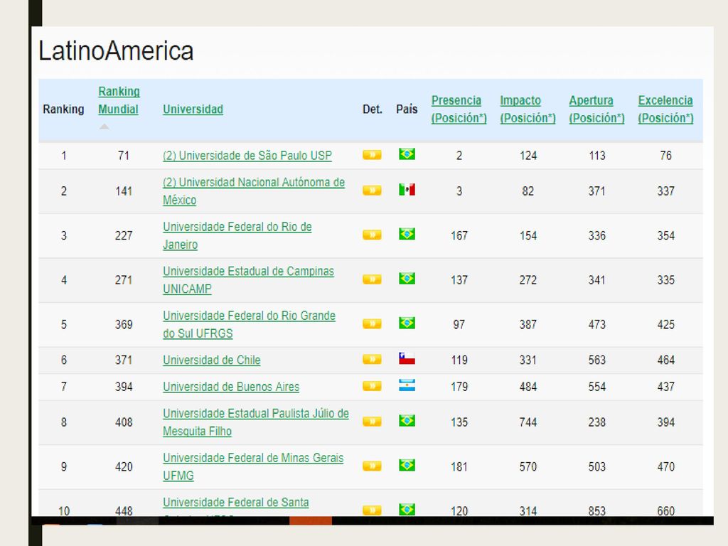Select world ranking value 408
This screenshot has width=728, height=546.
pos(124,422)
